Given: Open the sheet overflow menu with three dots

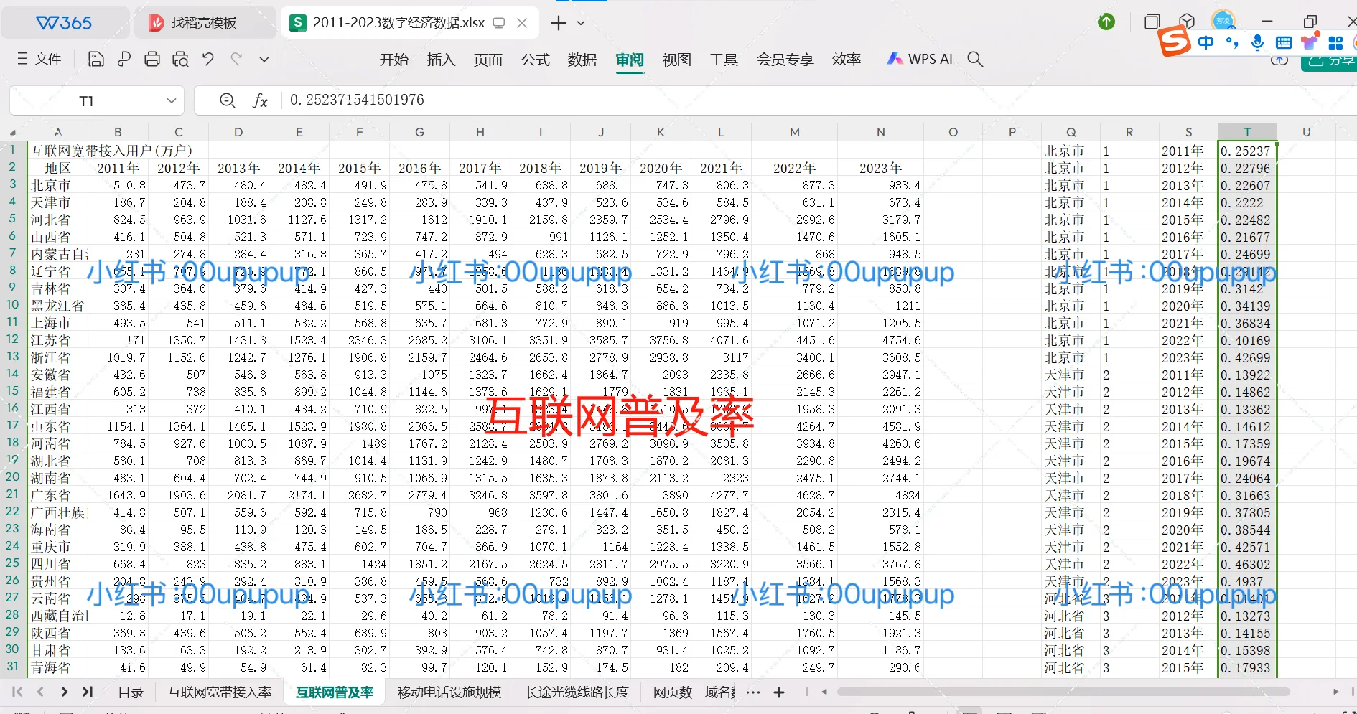Looking at the screenshot, I should (x=753, y=692).
